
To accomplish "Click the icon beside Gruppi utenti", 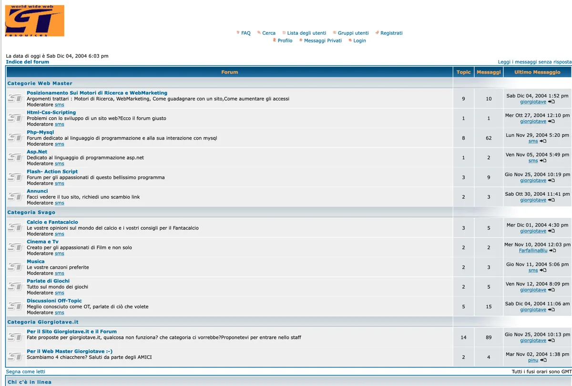I will (335, 33).
